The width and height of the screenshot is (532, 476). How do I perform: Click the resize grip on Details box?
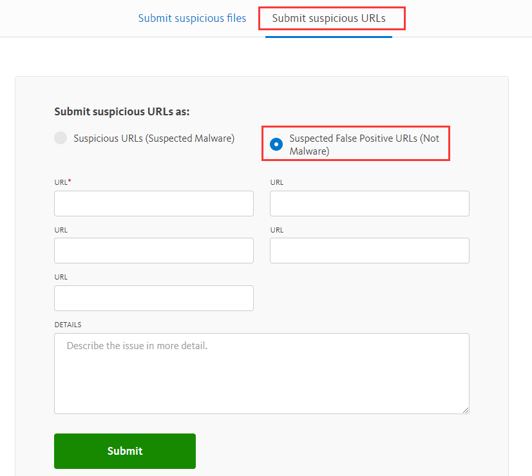pyautogui.click(x=466, y=410)
